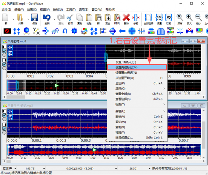Click the Undo (撤销) arrow icon
Screen dimensions: 208x175
pyautogui.click(x=47, y=18)
